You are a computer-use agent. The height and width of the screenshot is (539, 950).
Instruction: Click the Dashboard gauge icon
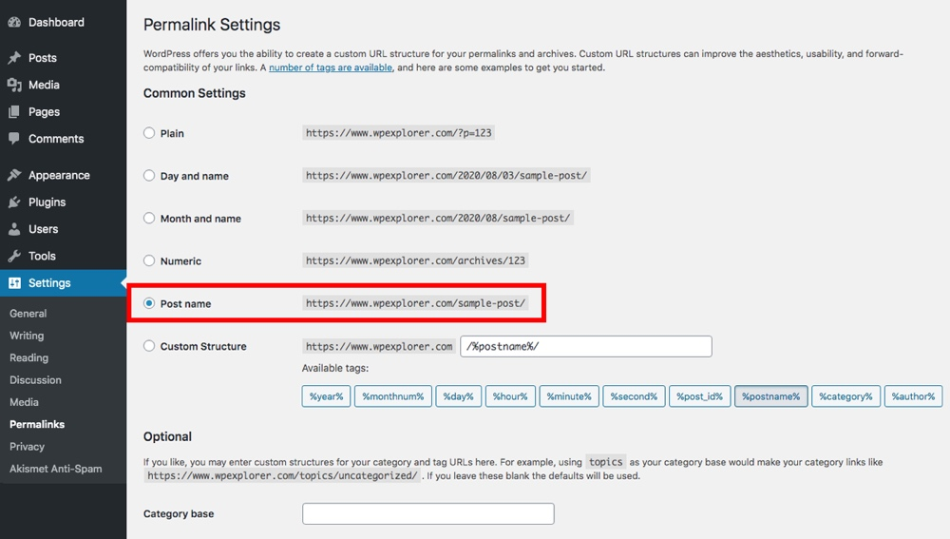pyautogui.click(x=14, y=22)
